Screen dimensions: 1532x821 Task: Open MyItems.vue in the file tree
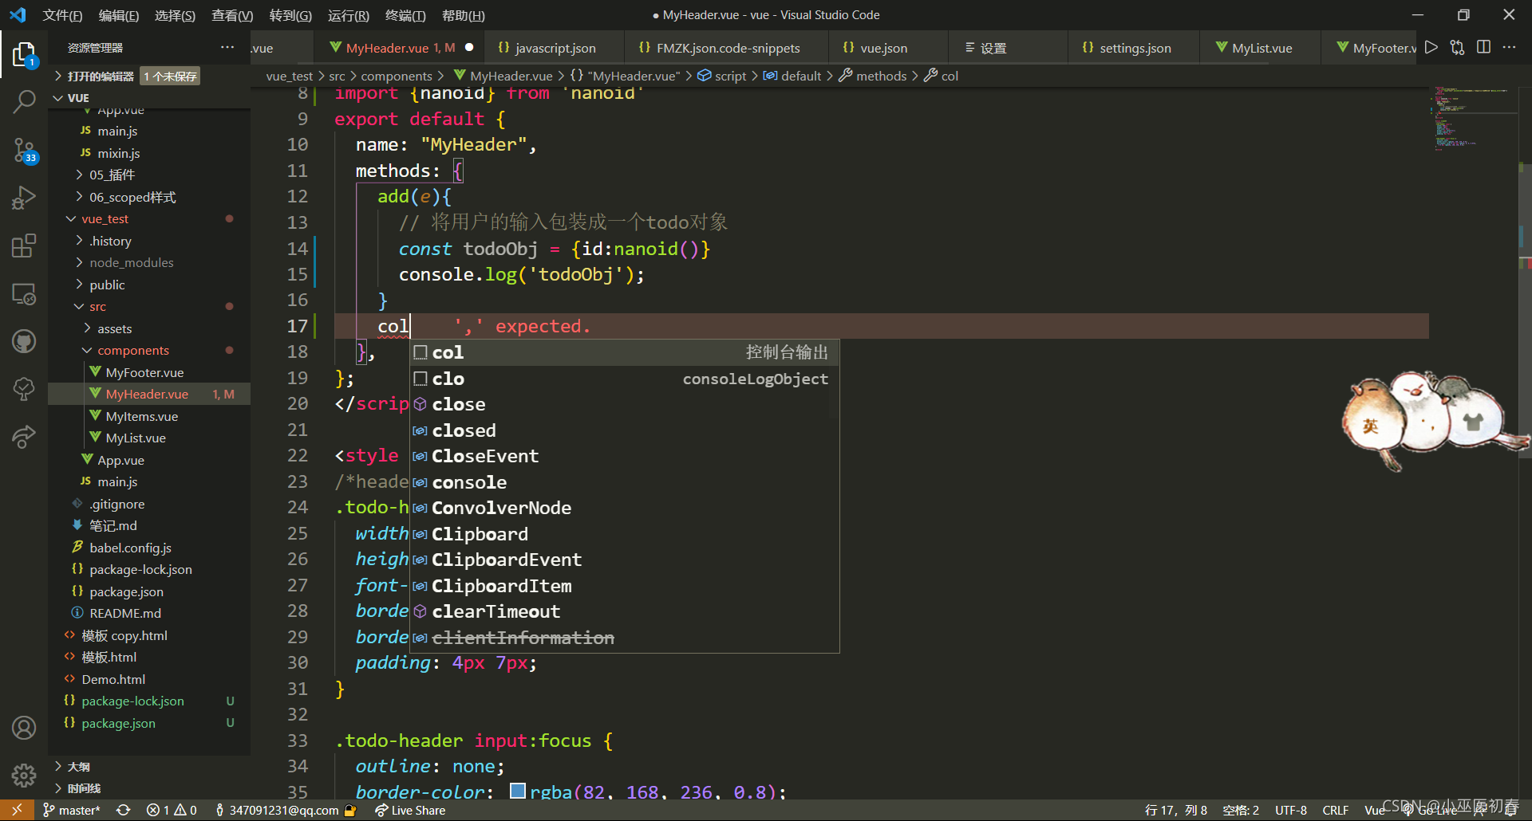tap(142, 416)
